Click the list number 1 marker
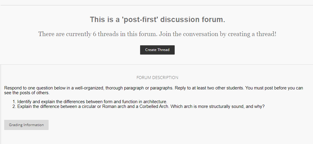Image resolution: width=313 pixels, height=144 pixels. click(14, 102)
